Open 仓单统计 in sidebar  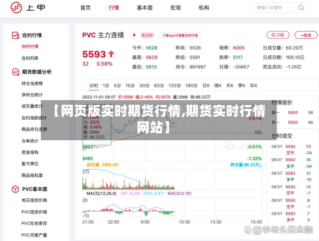[30, 141]
